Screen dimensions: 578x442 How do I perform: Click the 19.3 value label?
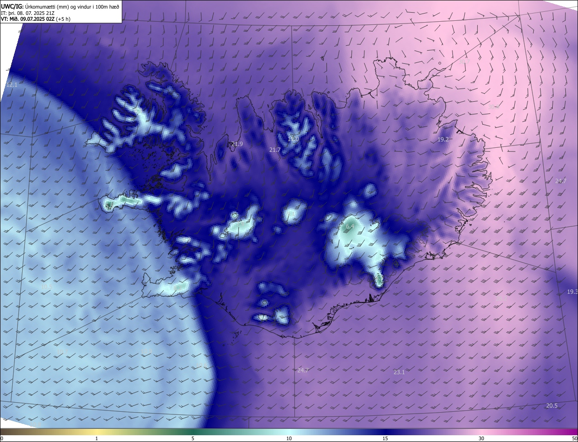point(573,292)
